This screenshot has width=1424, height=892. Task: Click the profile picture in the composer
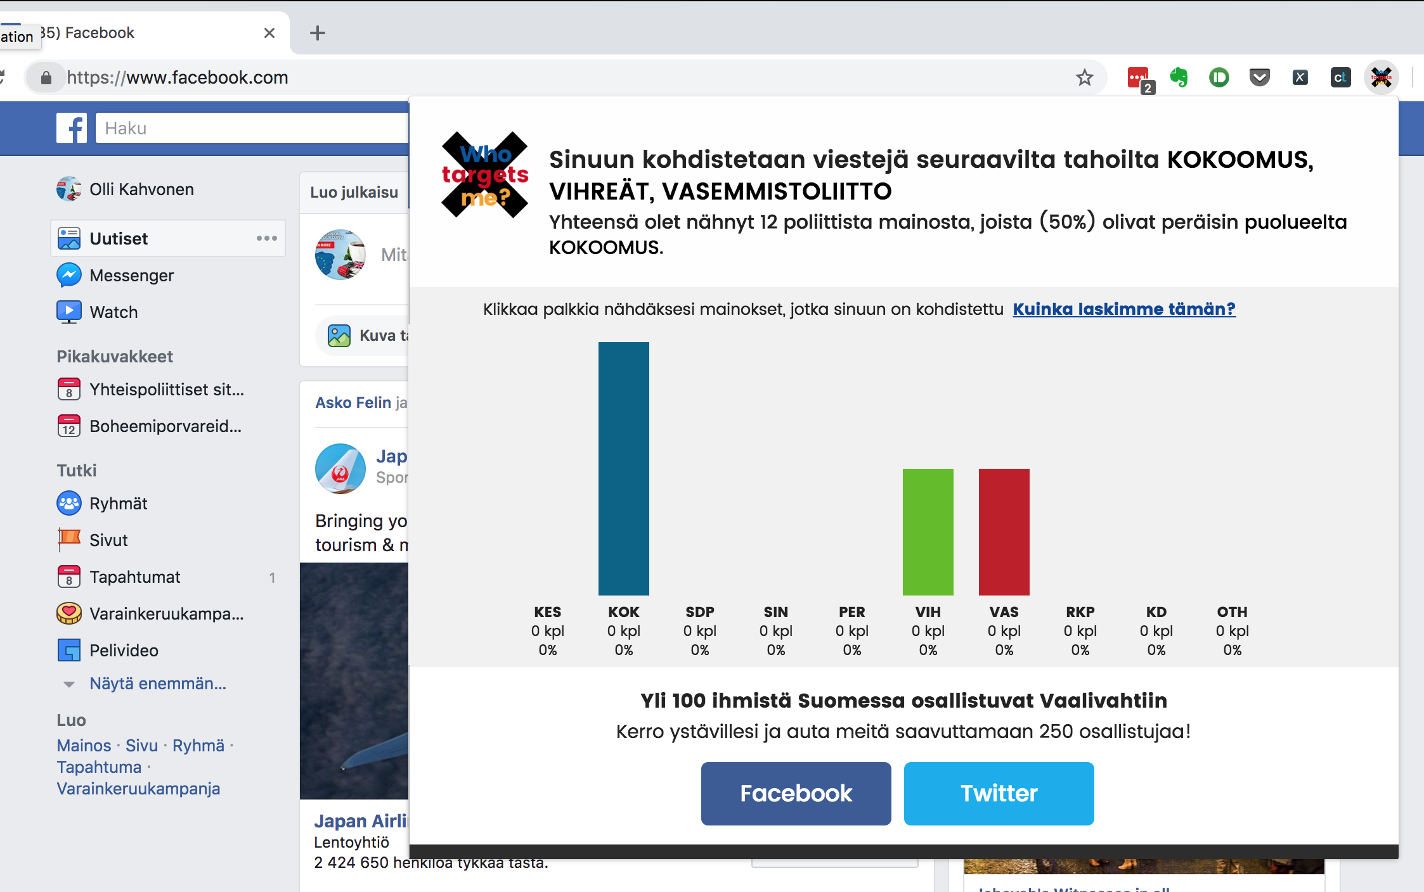click(x=340, y=255)
